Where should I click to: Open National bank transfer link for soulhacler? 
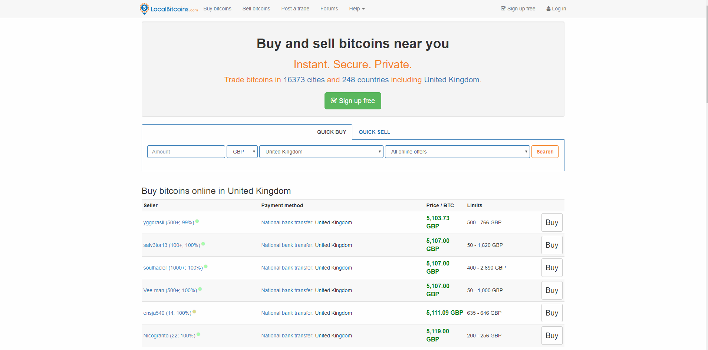click(287, 268)
